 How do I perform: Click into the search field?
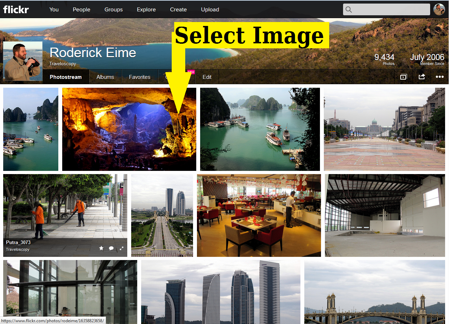pos(386,10)
